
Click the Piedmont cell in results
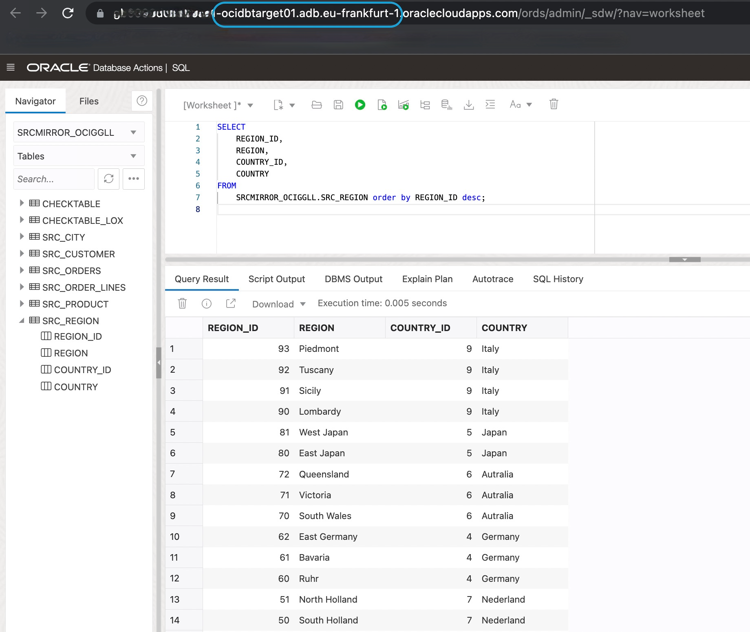tap(340, 349)
